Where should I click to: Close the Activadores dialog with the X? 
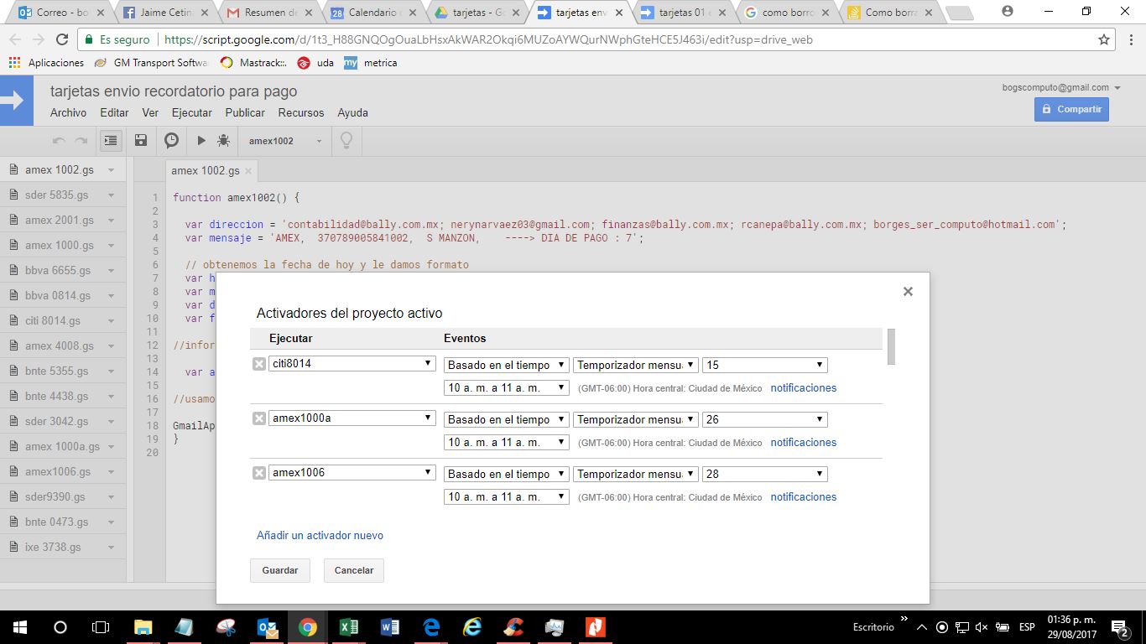point(908,292)
